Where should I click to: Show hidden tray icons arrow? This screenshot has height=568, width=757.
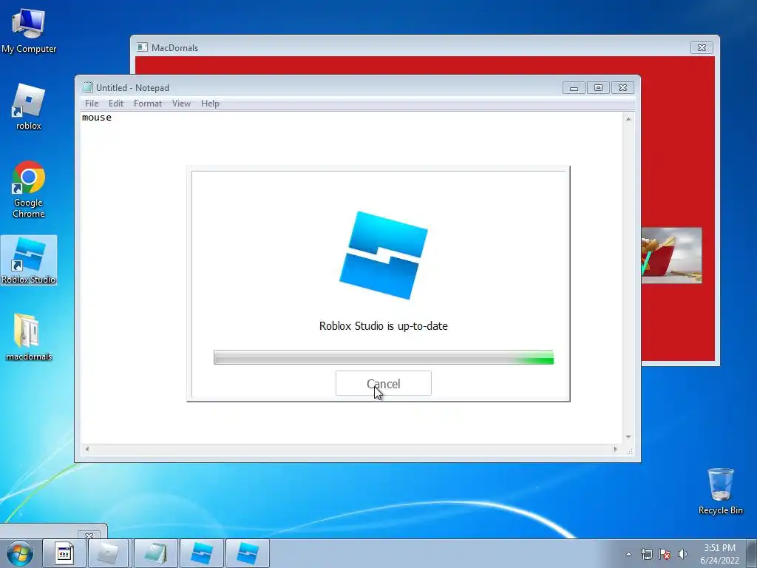[x=628, y=554]
